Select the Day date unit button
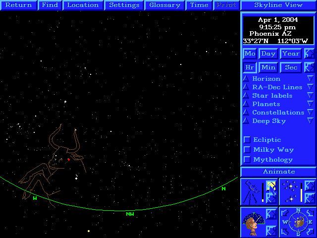317x238 pixels. pos(268,54)
